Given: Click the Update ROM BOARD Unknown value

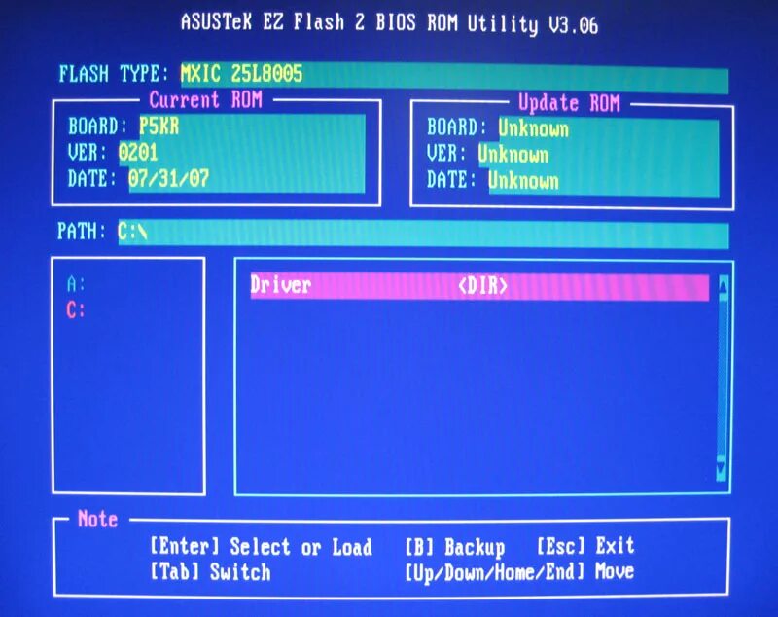Looking at the screenshot, I should [533, 128].
